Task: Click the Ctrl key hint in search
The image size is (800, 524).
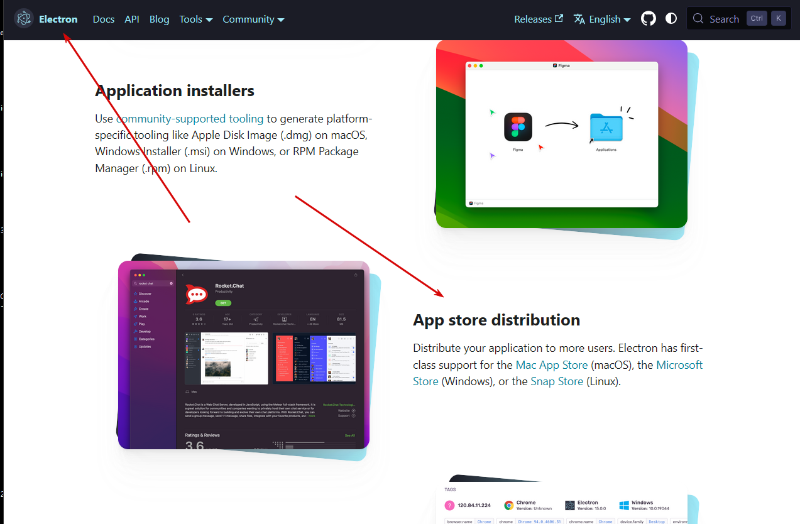Action: [x=757, y=18]
